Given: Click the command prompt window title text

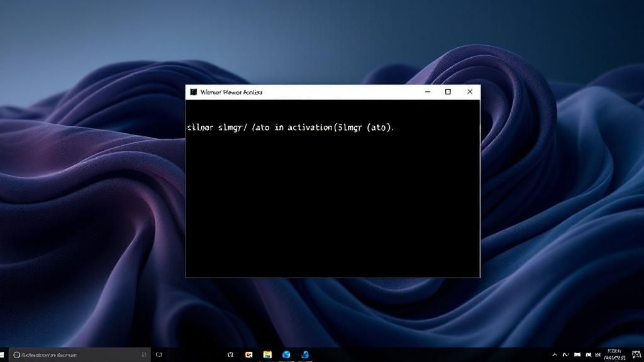Looking at the screenshot, I should click(231, 92).
